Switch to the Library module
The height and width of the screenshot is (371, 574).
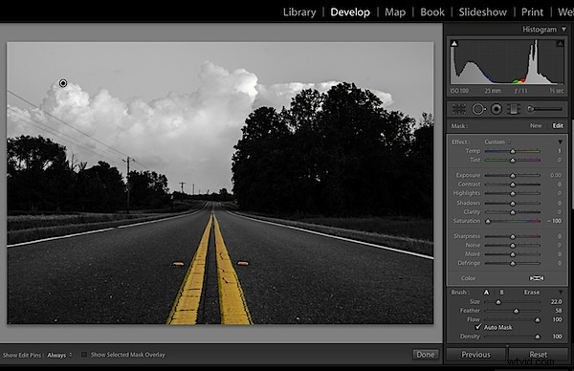point(299,12)
